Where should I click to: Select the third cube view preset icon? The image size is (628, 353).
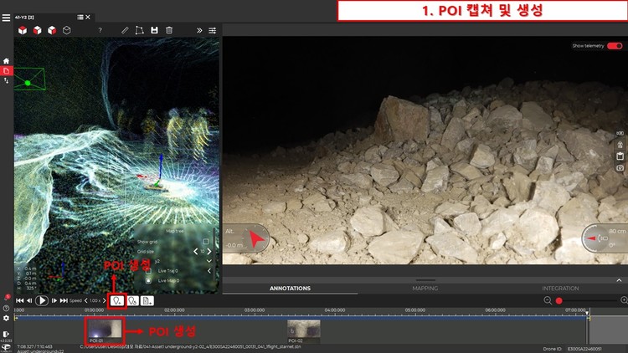click(x=52, y=30)
